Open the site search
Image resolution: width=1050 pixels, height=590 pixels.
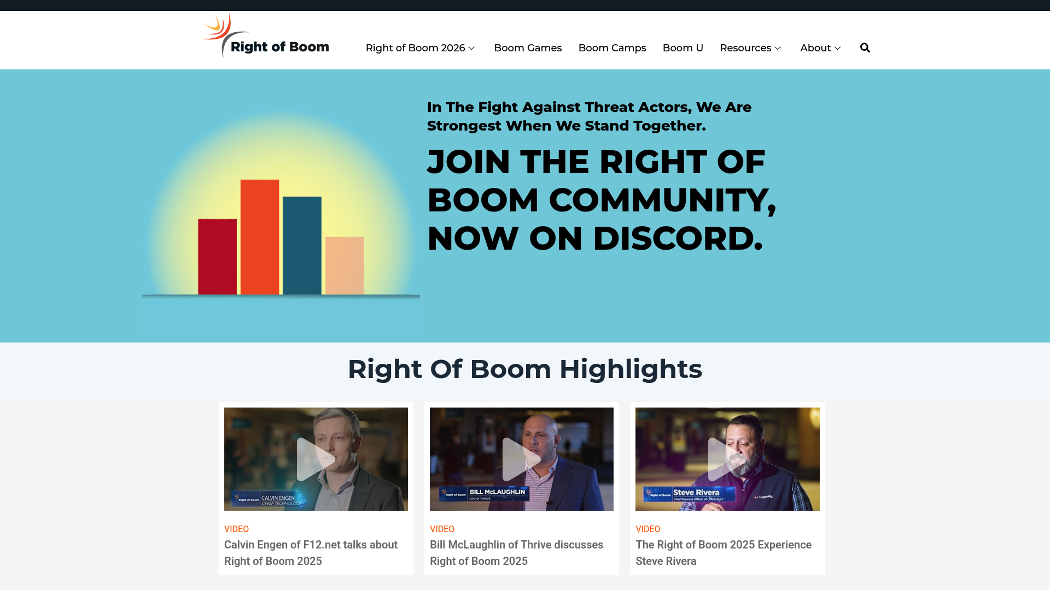coord(865,48)
